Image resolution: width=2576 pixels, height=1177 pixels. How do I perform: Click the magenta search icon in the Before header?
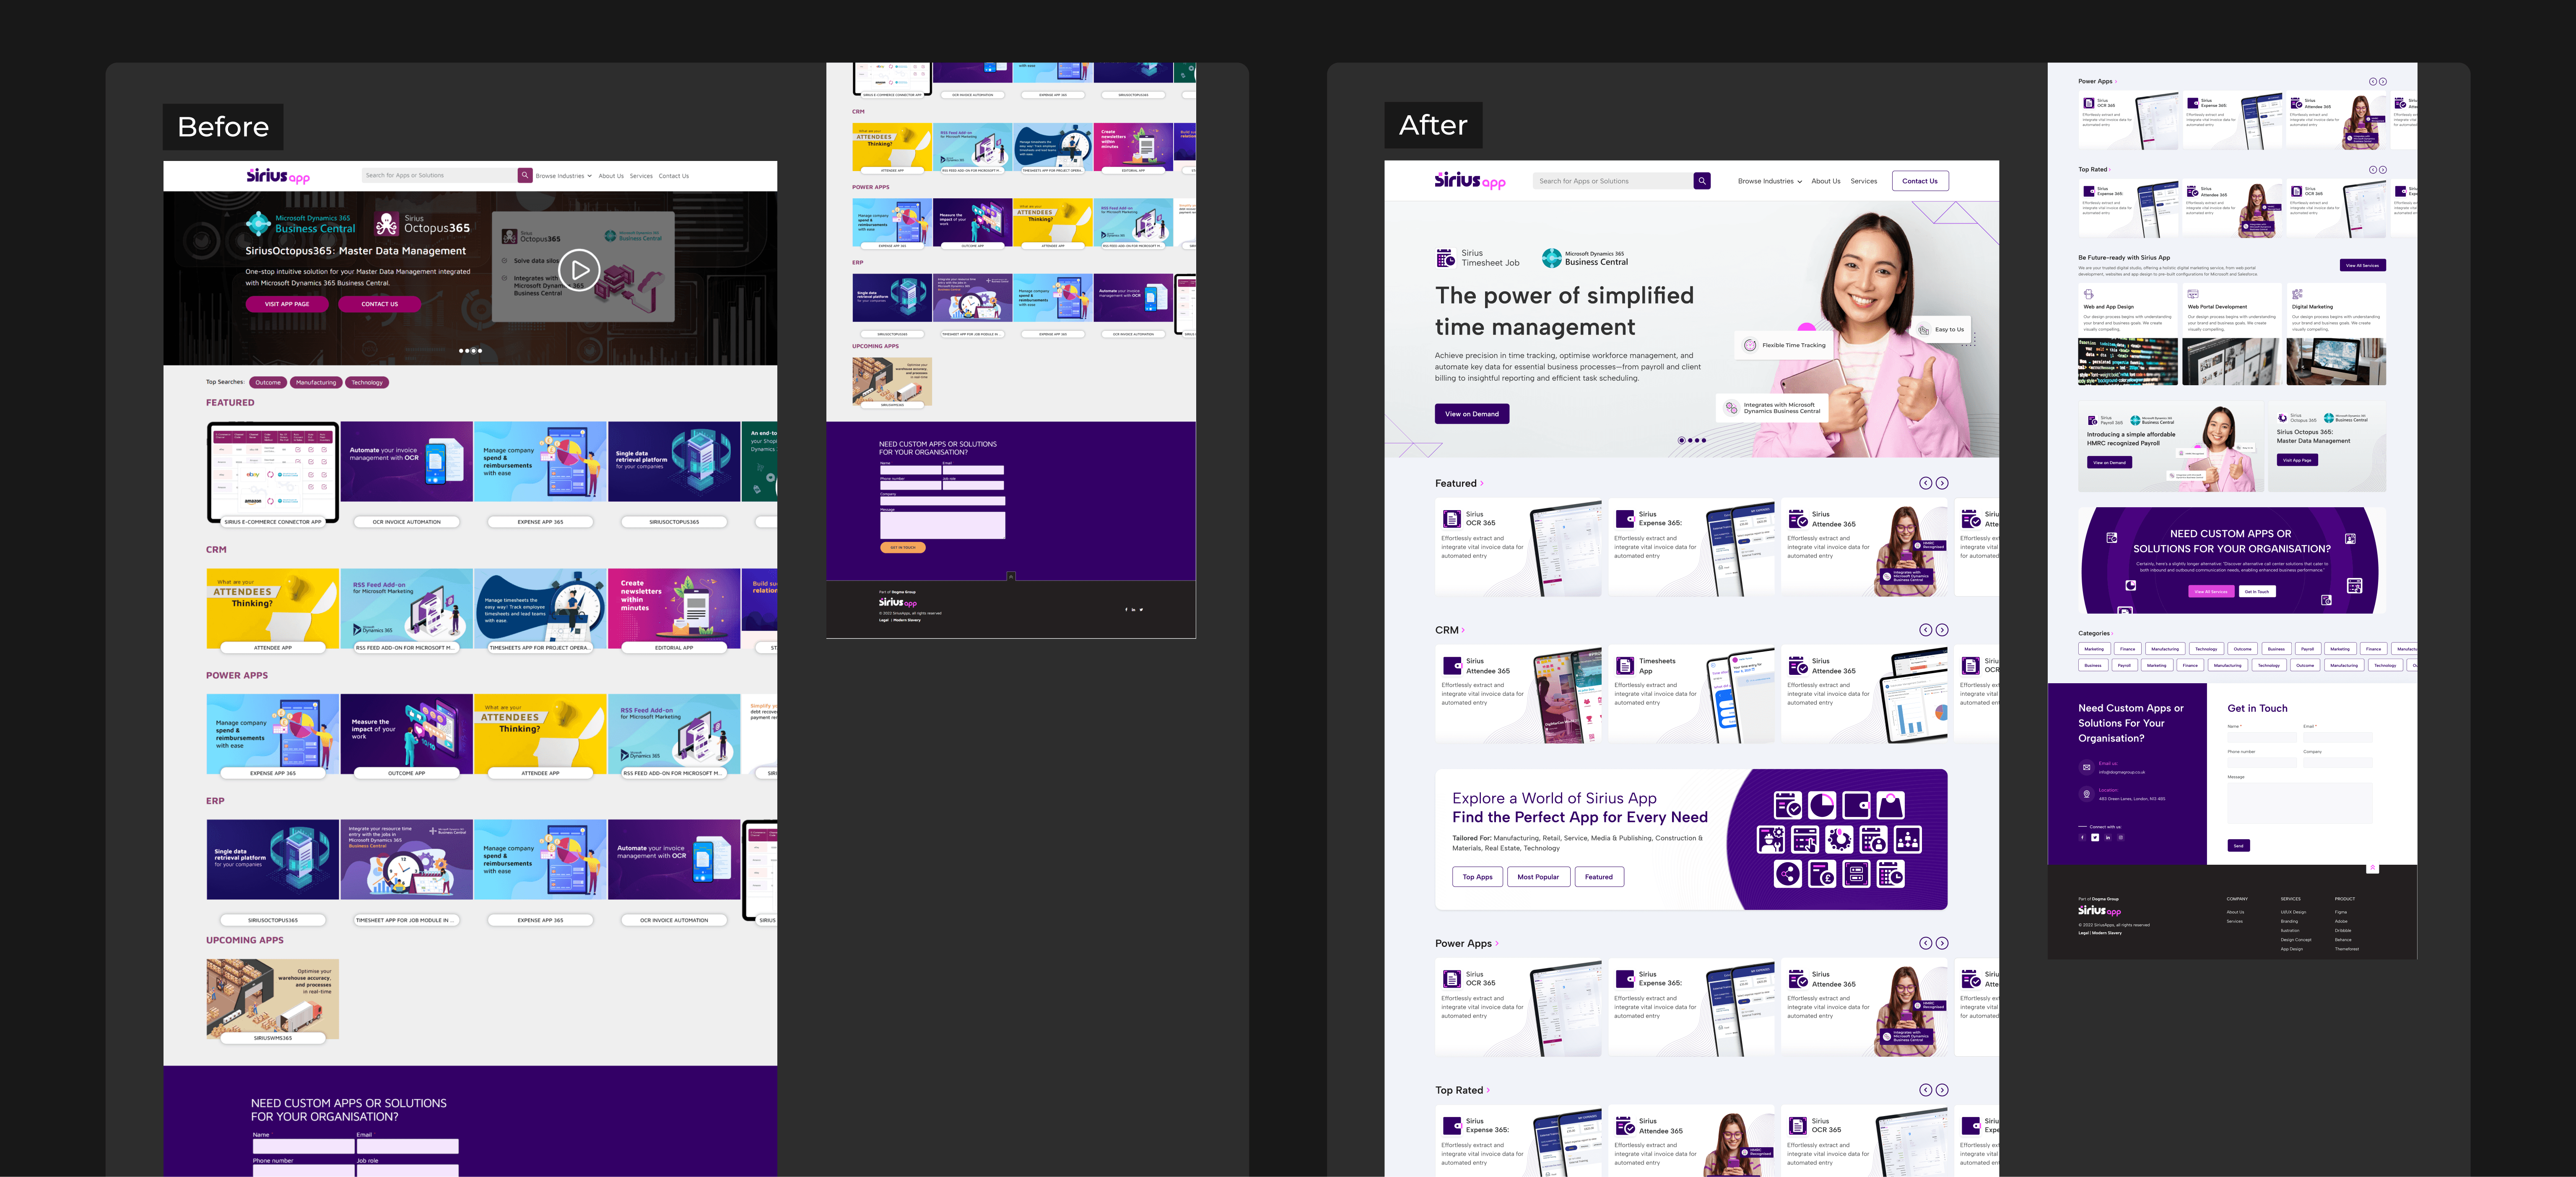click(524, 175)
